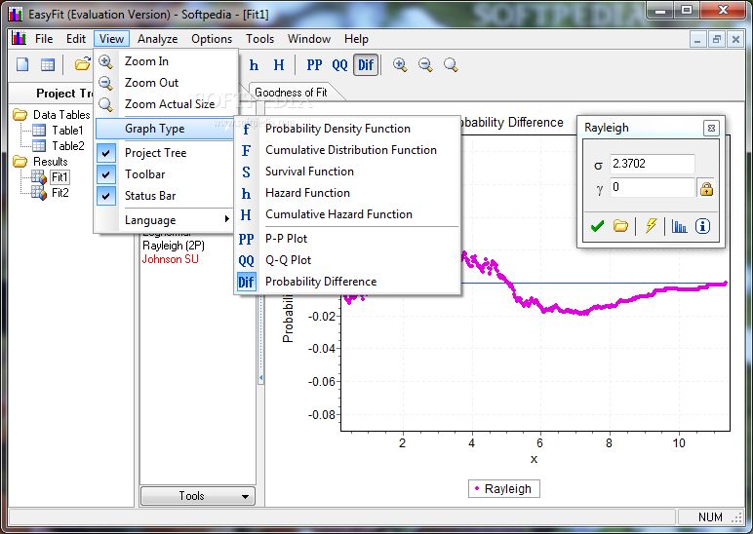
Task: Select Fit1 in the project tree
Action: click(x=60, y=177)
